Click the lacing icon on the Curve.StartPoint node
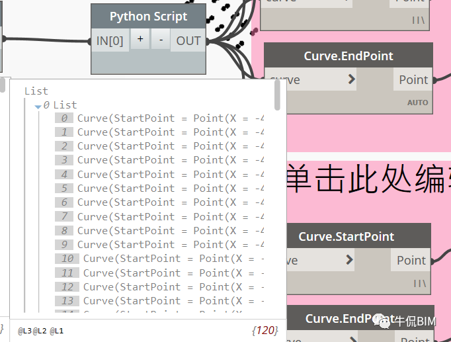 coord(420,284)
